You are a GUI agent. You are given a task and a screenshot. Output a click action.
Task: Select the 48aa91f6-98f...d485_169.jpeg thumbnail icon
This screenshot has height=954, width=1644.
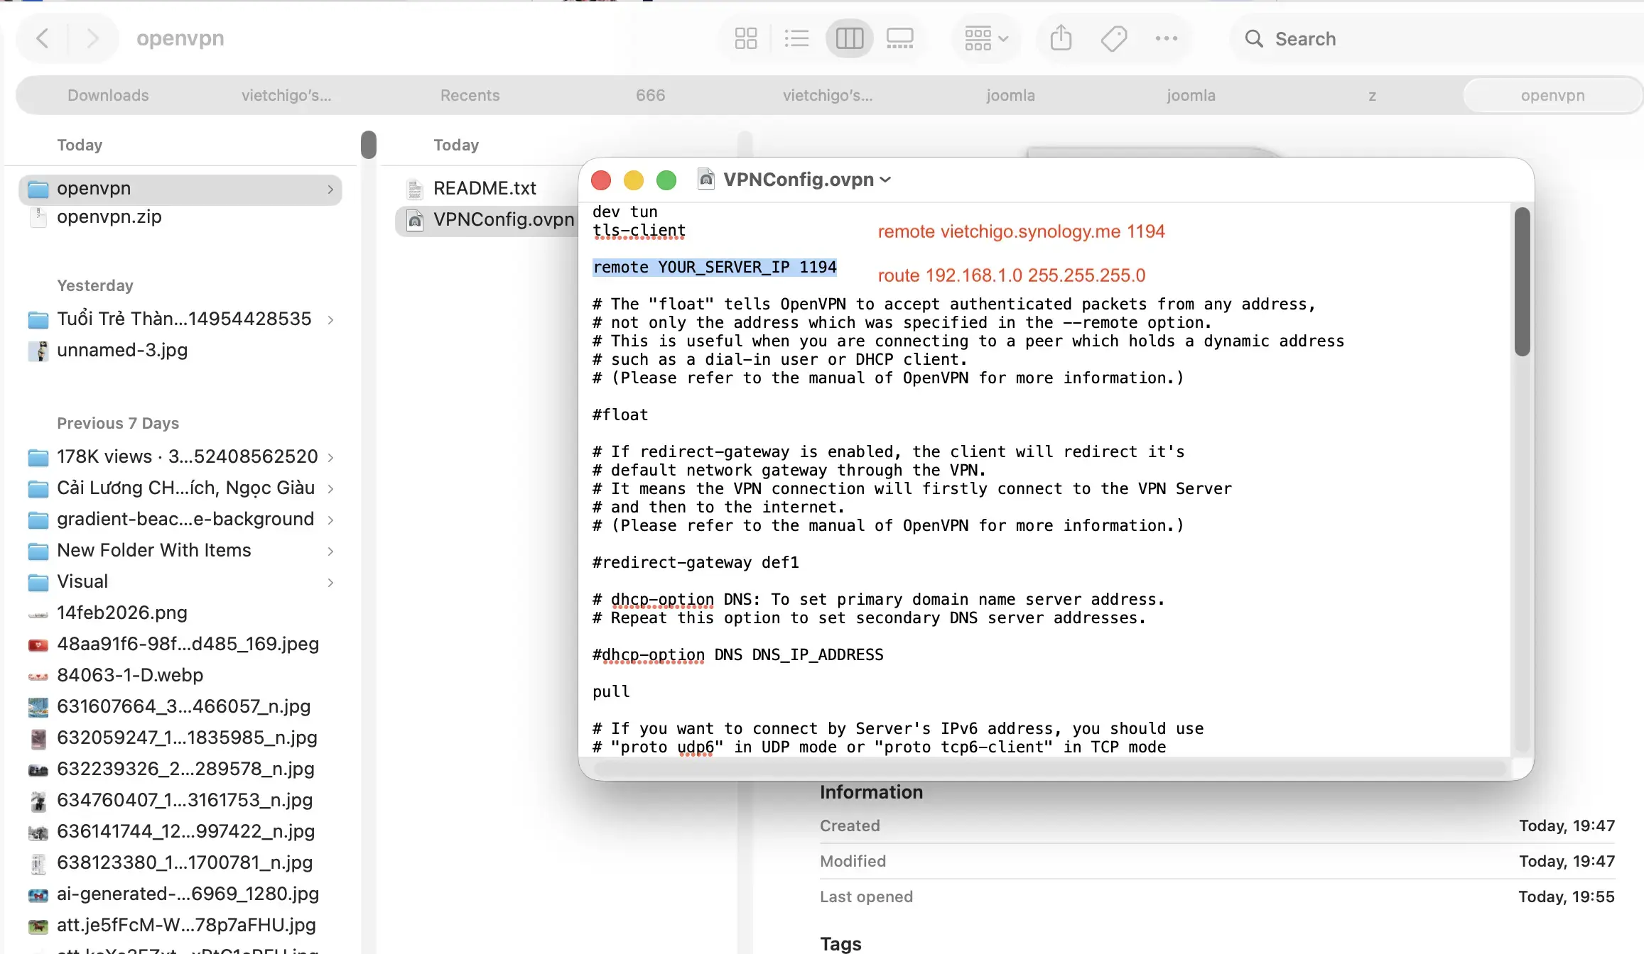coord(38,645)
